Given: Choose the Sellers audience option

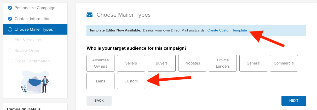Looking at the screenshot, I should 131,63.
